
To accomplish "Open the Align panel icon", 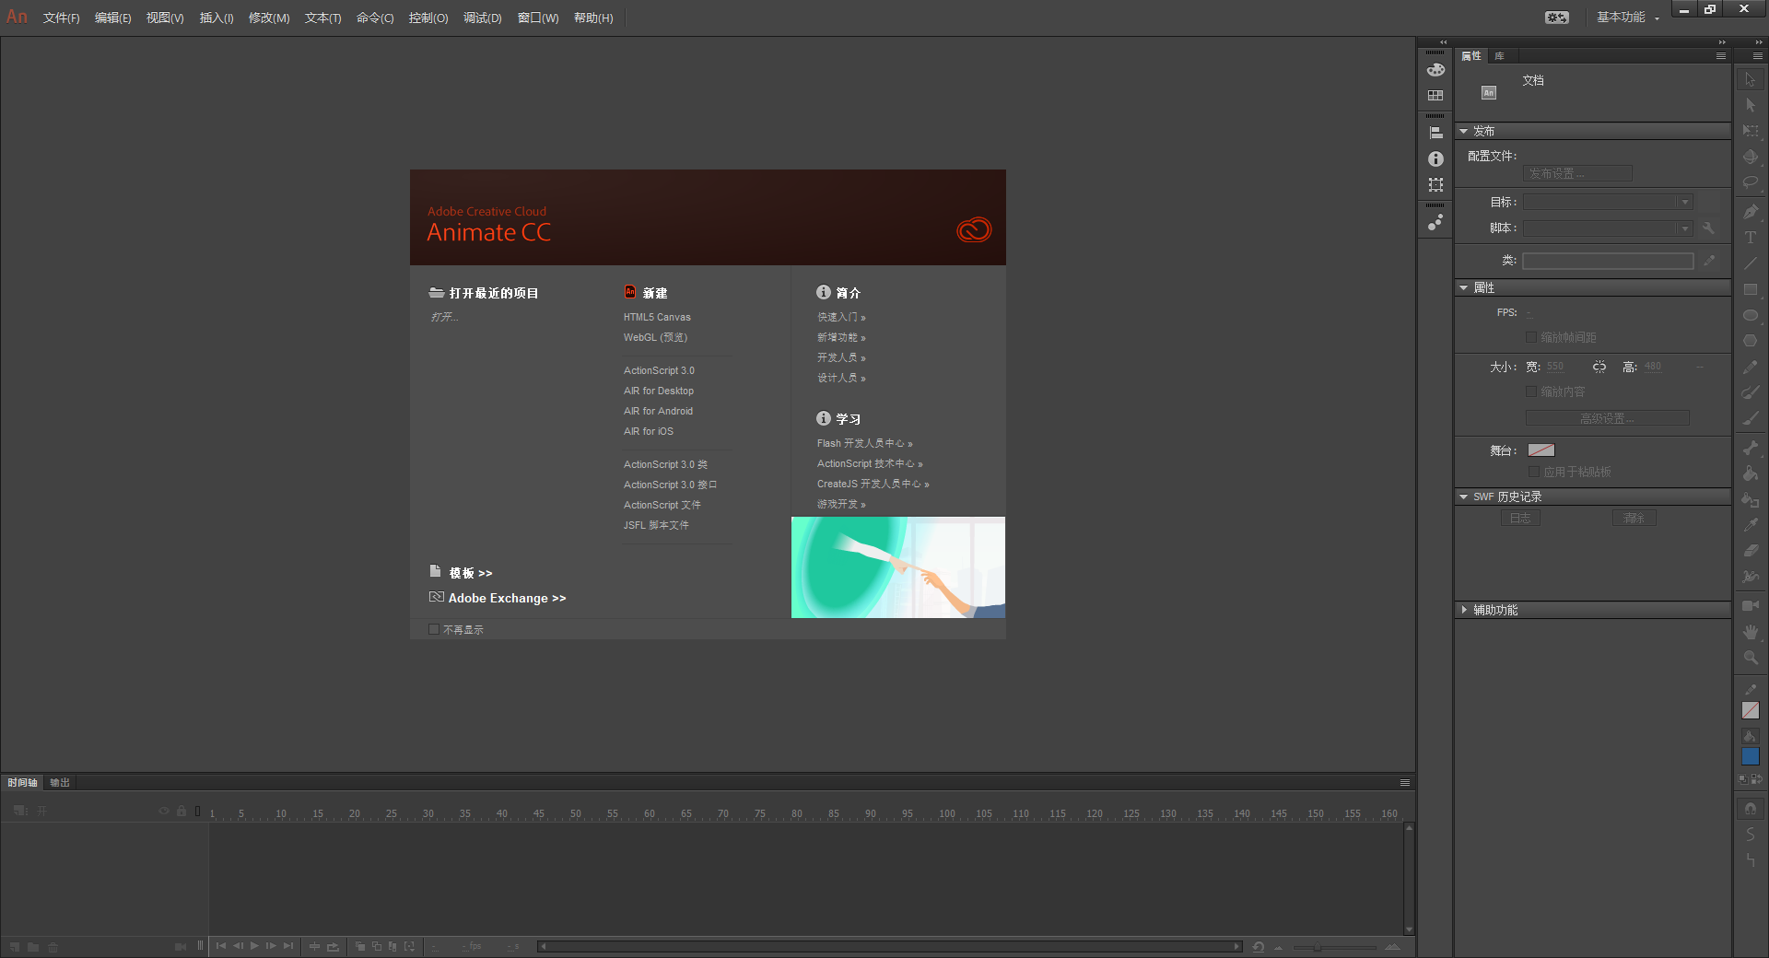I will (x=1435, y=134).
